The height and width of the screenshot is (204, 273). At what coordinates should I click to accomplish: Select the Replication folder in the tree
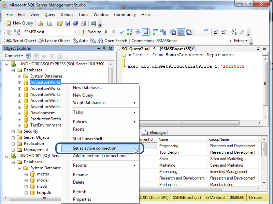click(x=34, y=143)
